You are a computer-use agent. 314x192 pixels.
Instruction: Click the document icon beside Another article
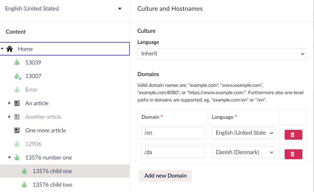(x=17, y=117)
